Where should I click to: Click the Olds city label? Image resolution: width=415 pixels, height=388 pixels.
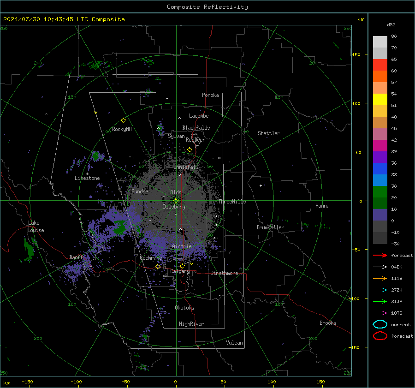coord(176,192)
